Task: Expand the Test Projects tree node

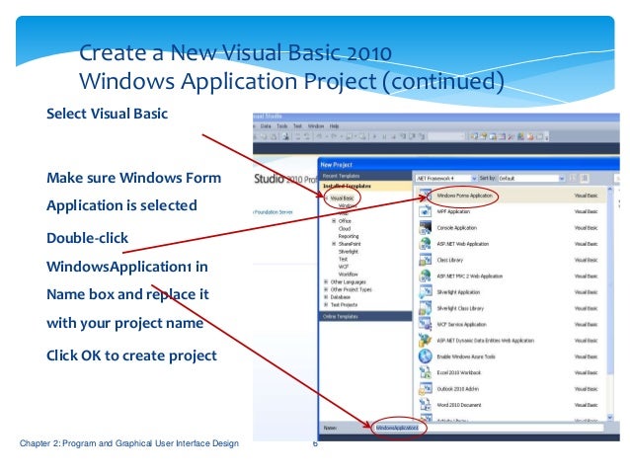Action: 326,305
